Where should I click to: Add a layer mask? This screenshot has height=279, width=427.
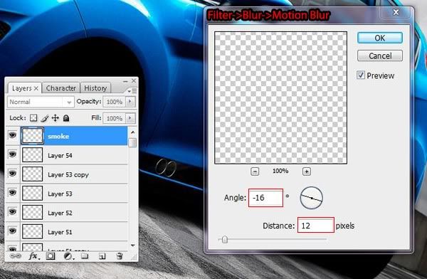click(x=51, y=256)
